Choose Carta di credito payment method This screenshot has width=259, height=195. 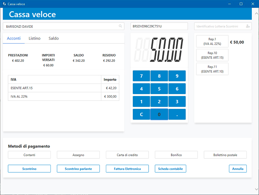[127, 155]
